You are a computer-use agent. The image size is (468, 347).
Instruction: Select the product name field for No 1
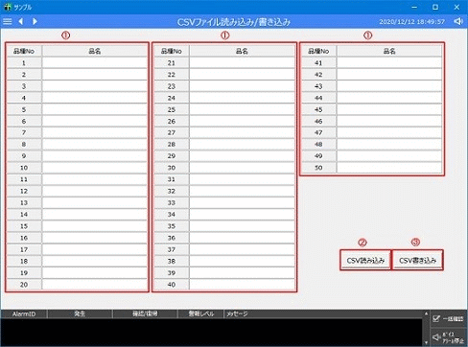point(94,62)
